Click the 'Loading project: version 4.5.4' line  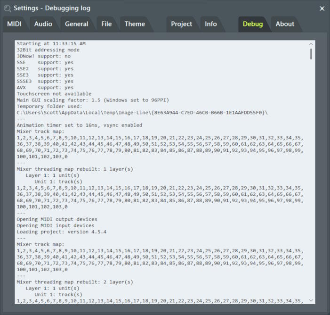pyautogui.click(x=61, y=232)
